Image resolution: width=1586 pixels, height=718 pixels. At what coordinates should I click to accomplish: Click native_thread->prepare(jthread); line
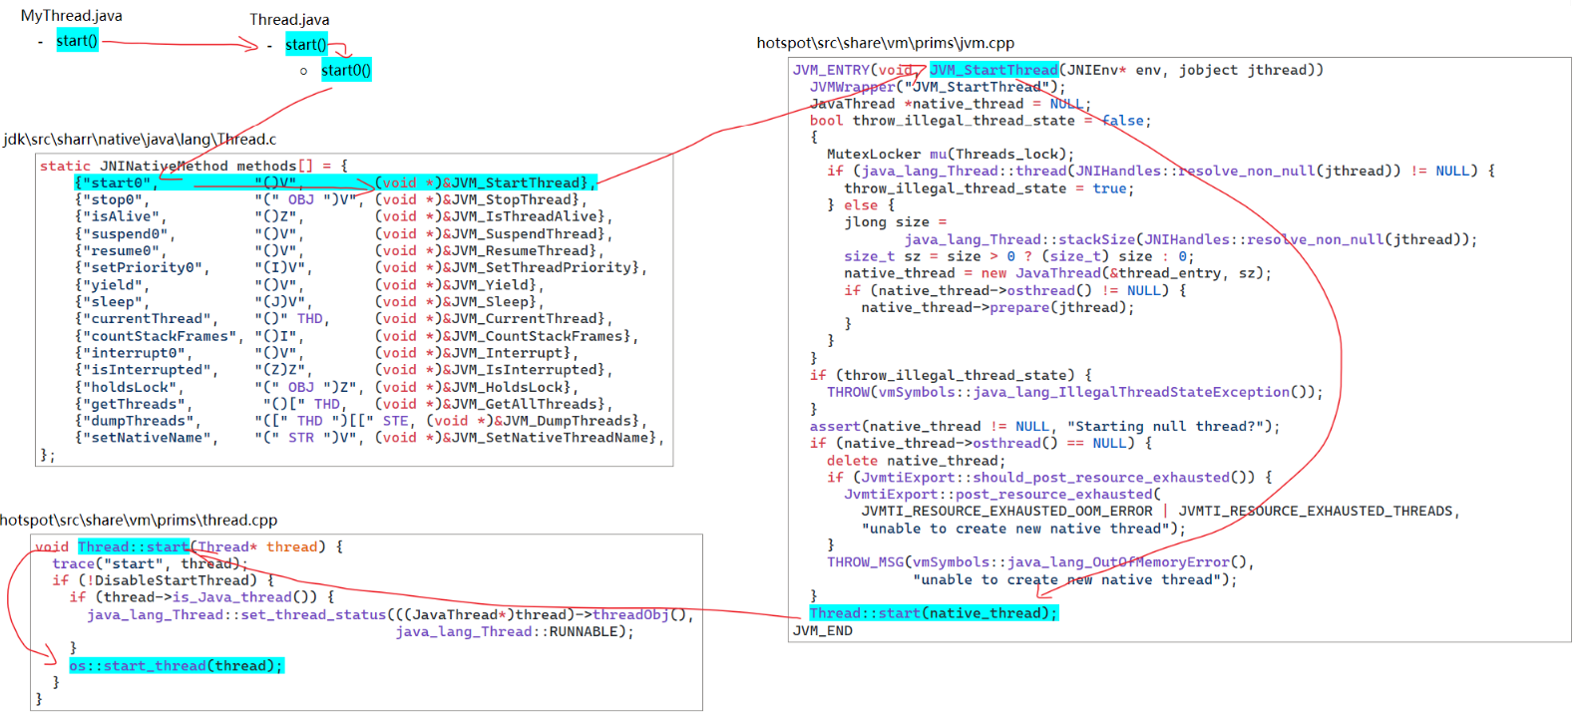tap(998, 307)
